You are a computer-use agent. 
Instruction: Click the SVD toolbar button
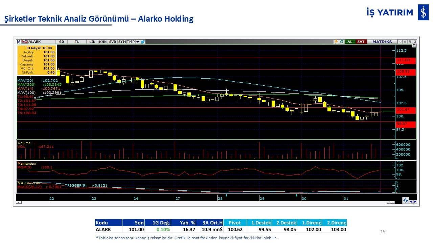point(113,42)
